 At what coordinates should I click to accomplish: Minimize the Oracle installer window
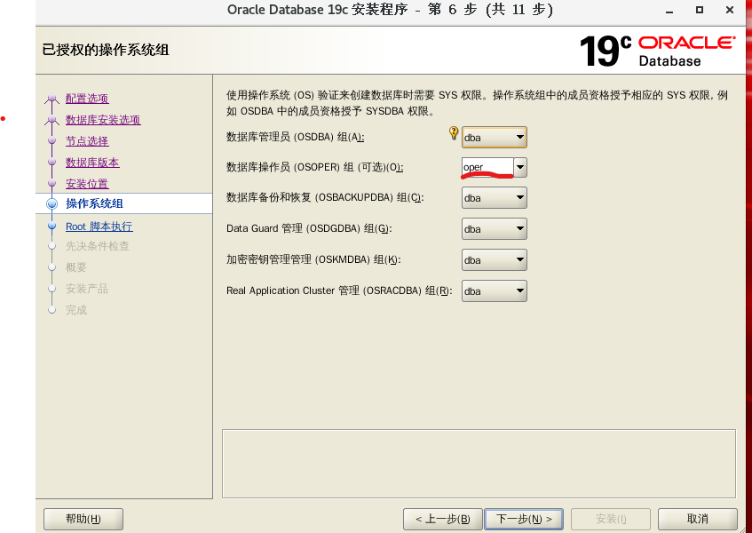[669, 11]
